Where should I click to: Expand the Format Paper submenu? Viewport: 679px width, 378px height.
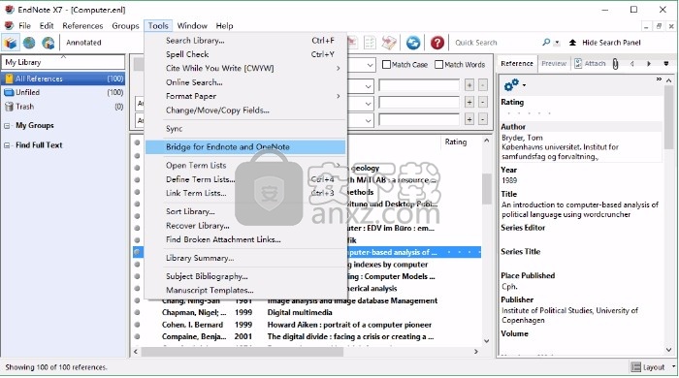pyautogui.click(x=339, y=96)
